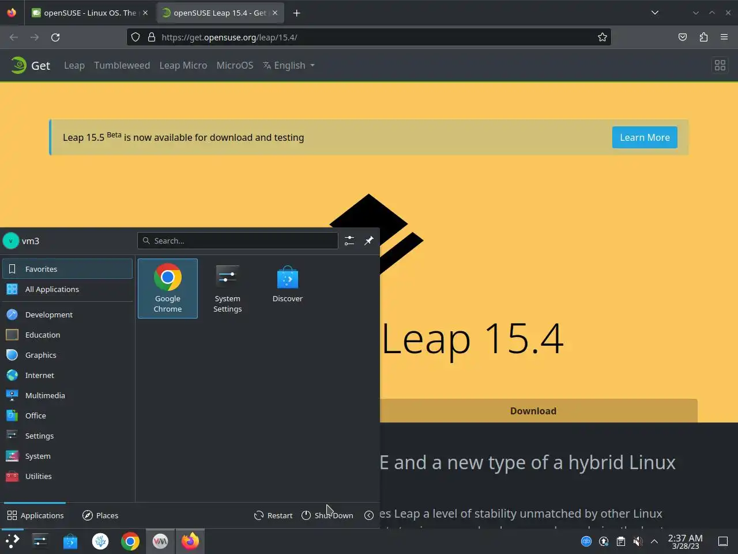This screenshot has height=554, width=738.
Task: Click the launcher Search field
Action: coord(238,241)
